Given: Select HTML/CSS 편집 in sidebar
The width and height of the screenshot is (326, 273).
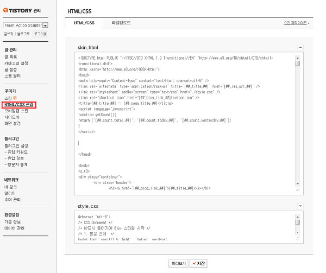Looking at the screenshot, I should 19,105.
